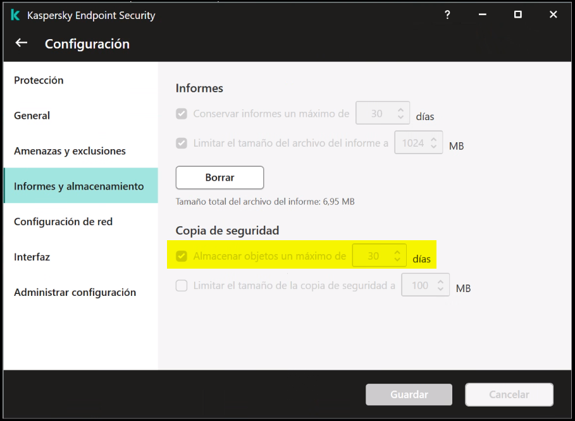Decrease report file size MB stepper

coord(434,147)
